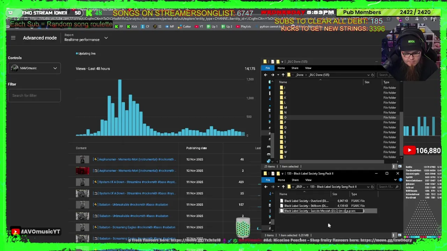Open the Home ribbon tab in _DLC Done window
447x251 pixels.
(x=281, y=68)
